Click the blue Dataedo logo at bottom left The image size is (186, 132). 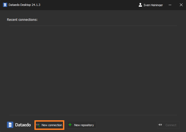click(x=10, y=125)
